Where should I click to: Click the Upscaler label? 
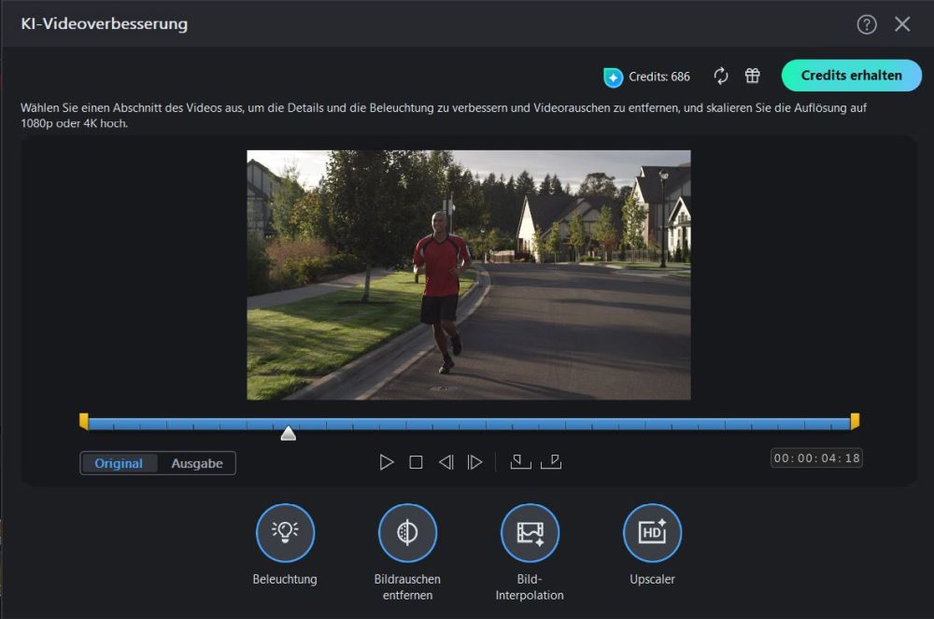pyautogui.click(x=652, y=579)
